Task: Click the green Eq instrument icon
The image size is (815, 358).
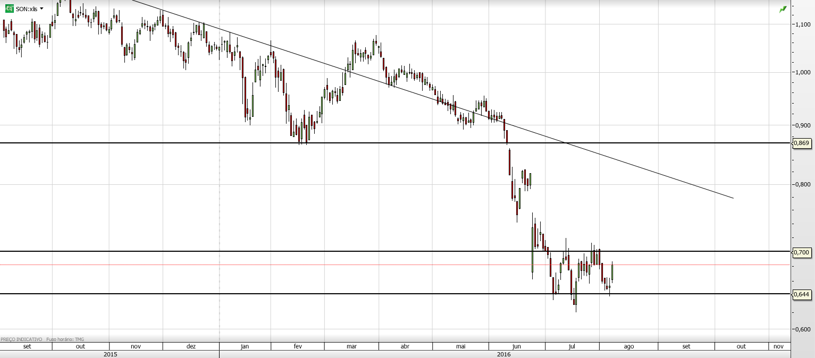Action: (10, 9)
